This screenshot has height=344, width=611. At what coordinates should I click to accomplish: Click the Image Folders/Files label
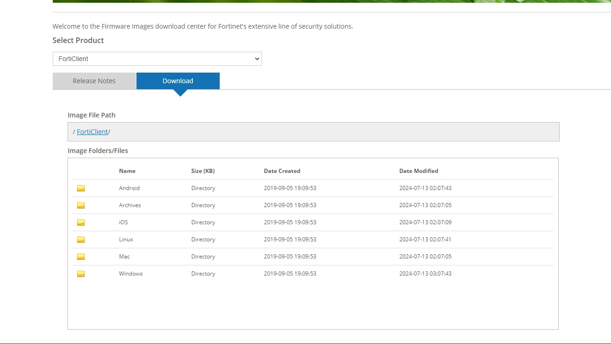coord(98,151)
